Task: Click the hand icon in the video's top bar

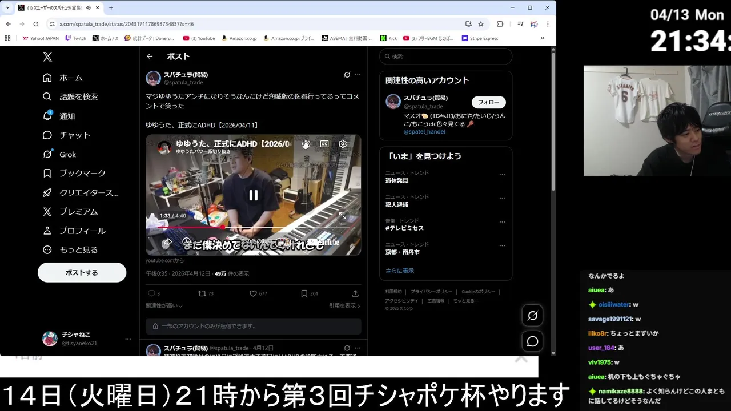Action: click(306, 144)
